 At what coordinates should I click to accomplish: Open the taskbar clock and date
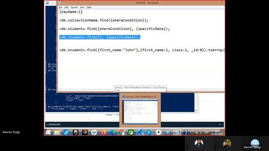(x=217, y=133)
